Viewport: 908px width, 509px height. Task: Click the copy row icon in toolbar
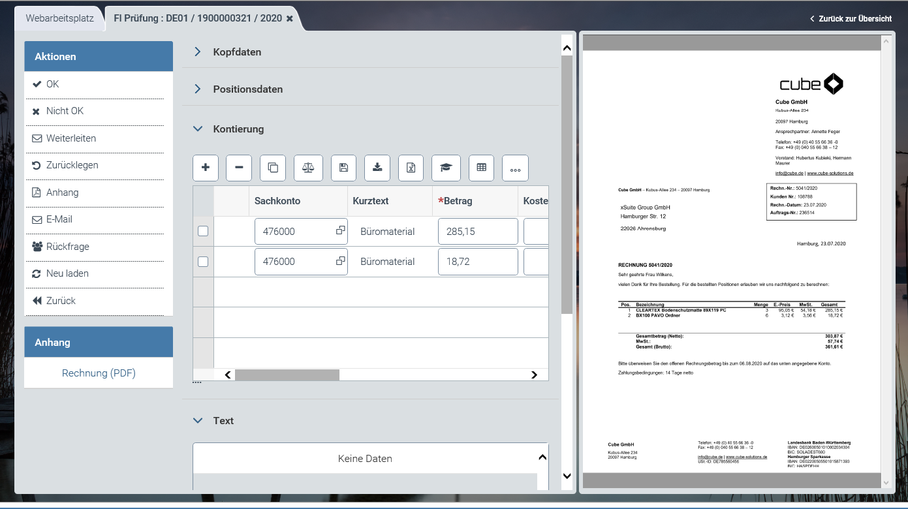273,168
